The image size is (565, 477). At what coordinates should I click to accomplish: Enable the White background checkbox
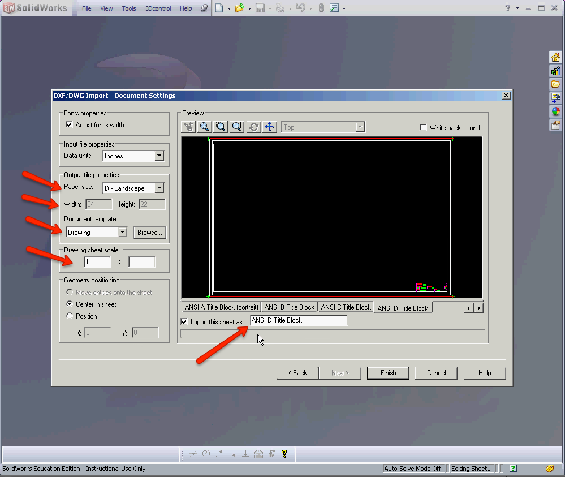(423, 127)
